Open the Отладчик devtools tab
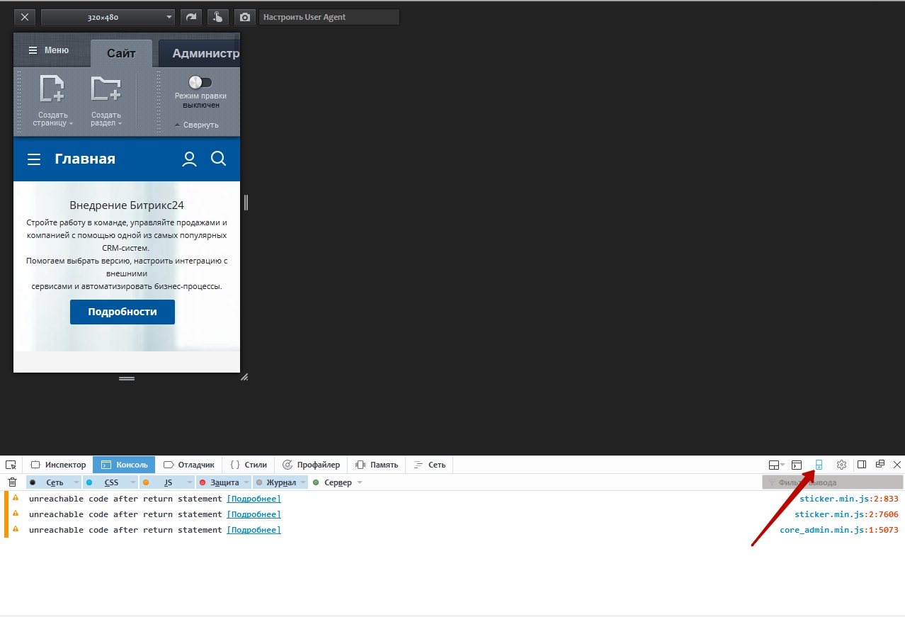This screenshot has width=905, height=617. [x=188, y=465]
